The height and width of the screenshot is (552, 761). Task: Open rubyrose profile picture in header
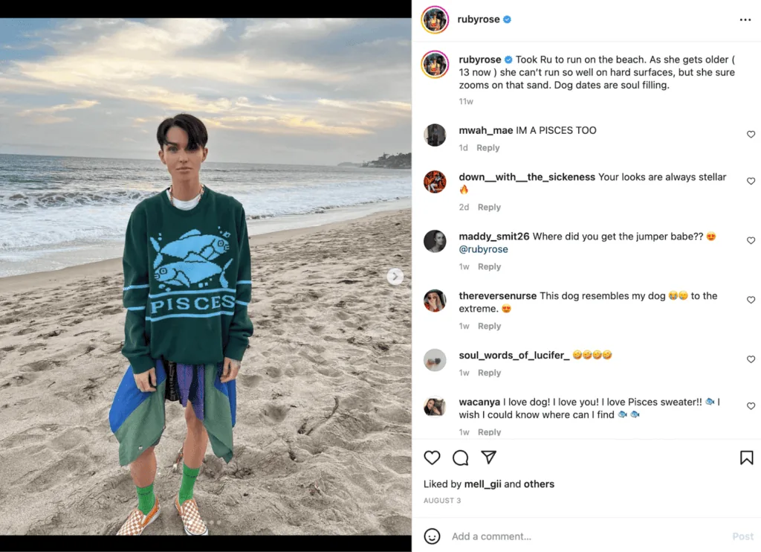[435, 19]
